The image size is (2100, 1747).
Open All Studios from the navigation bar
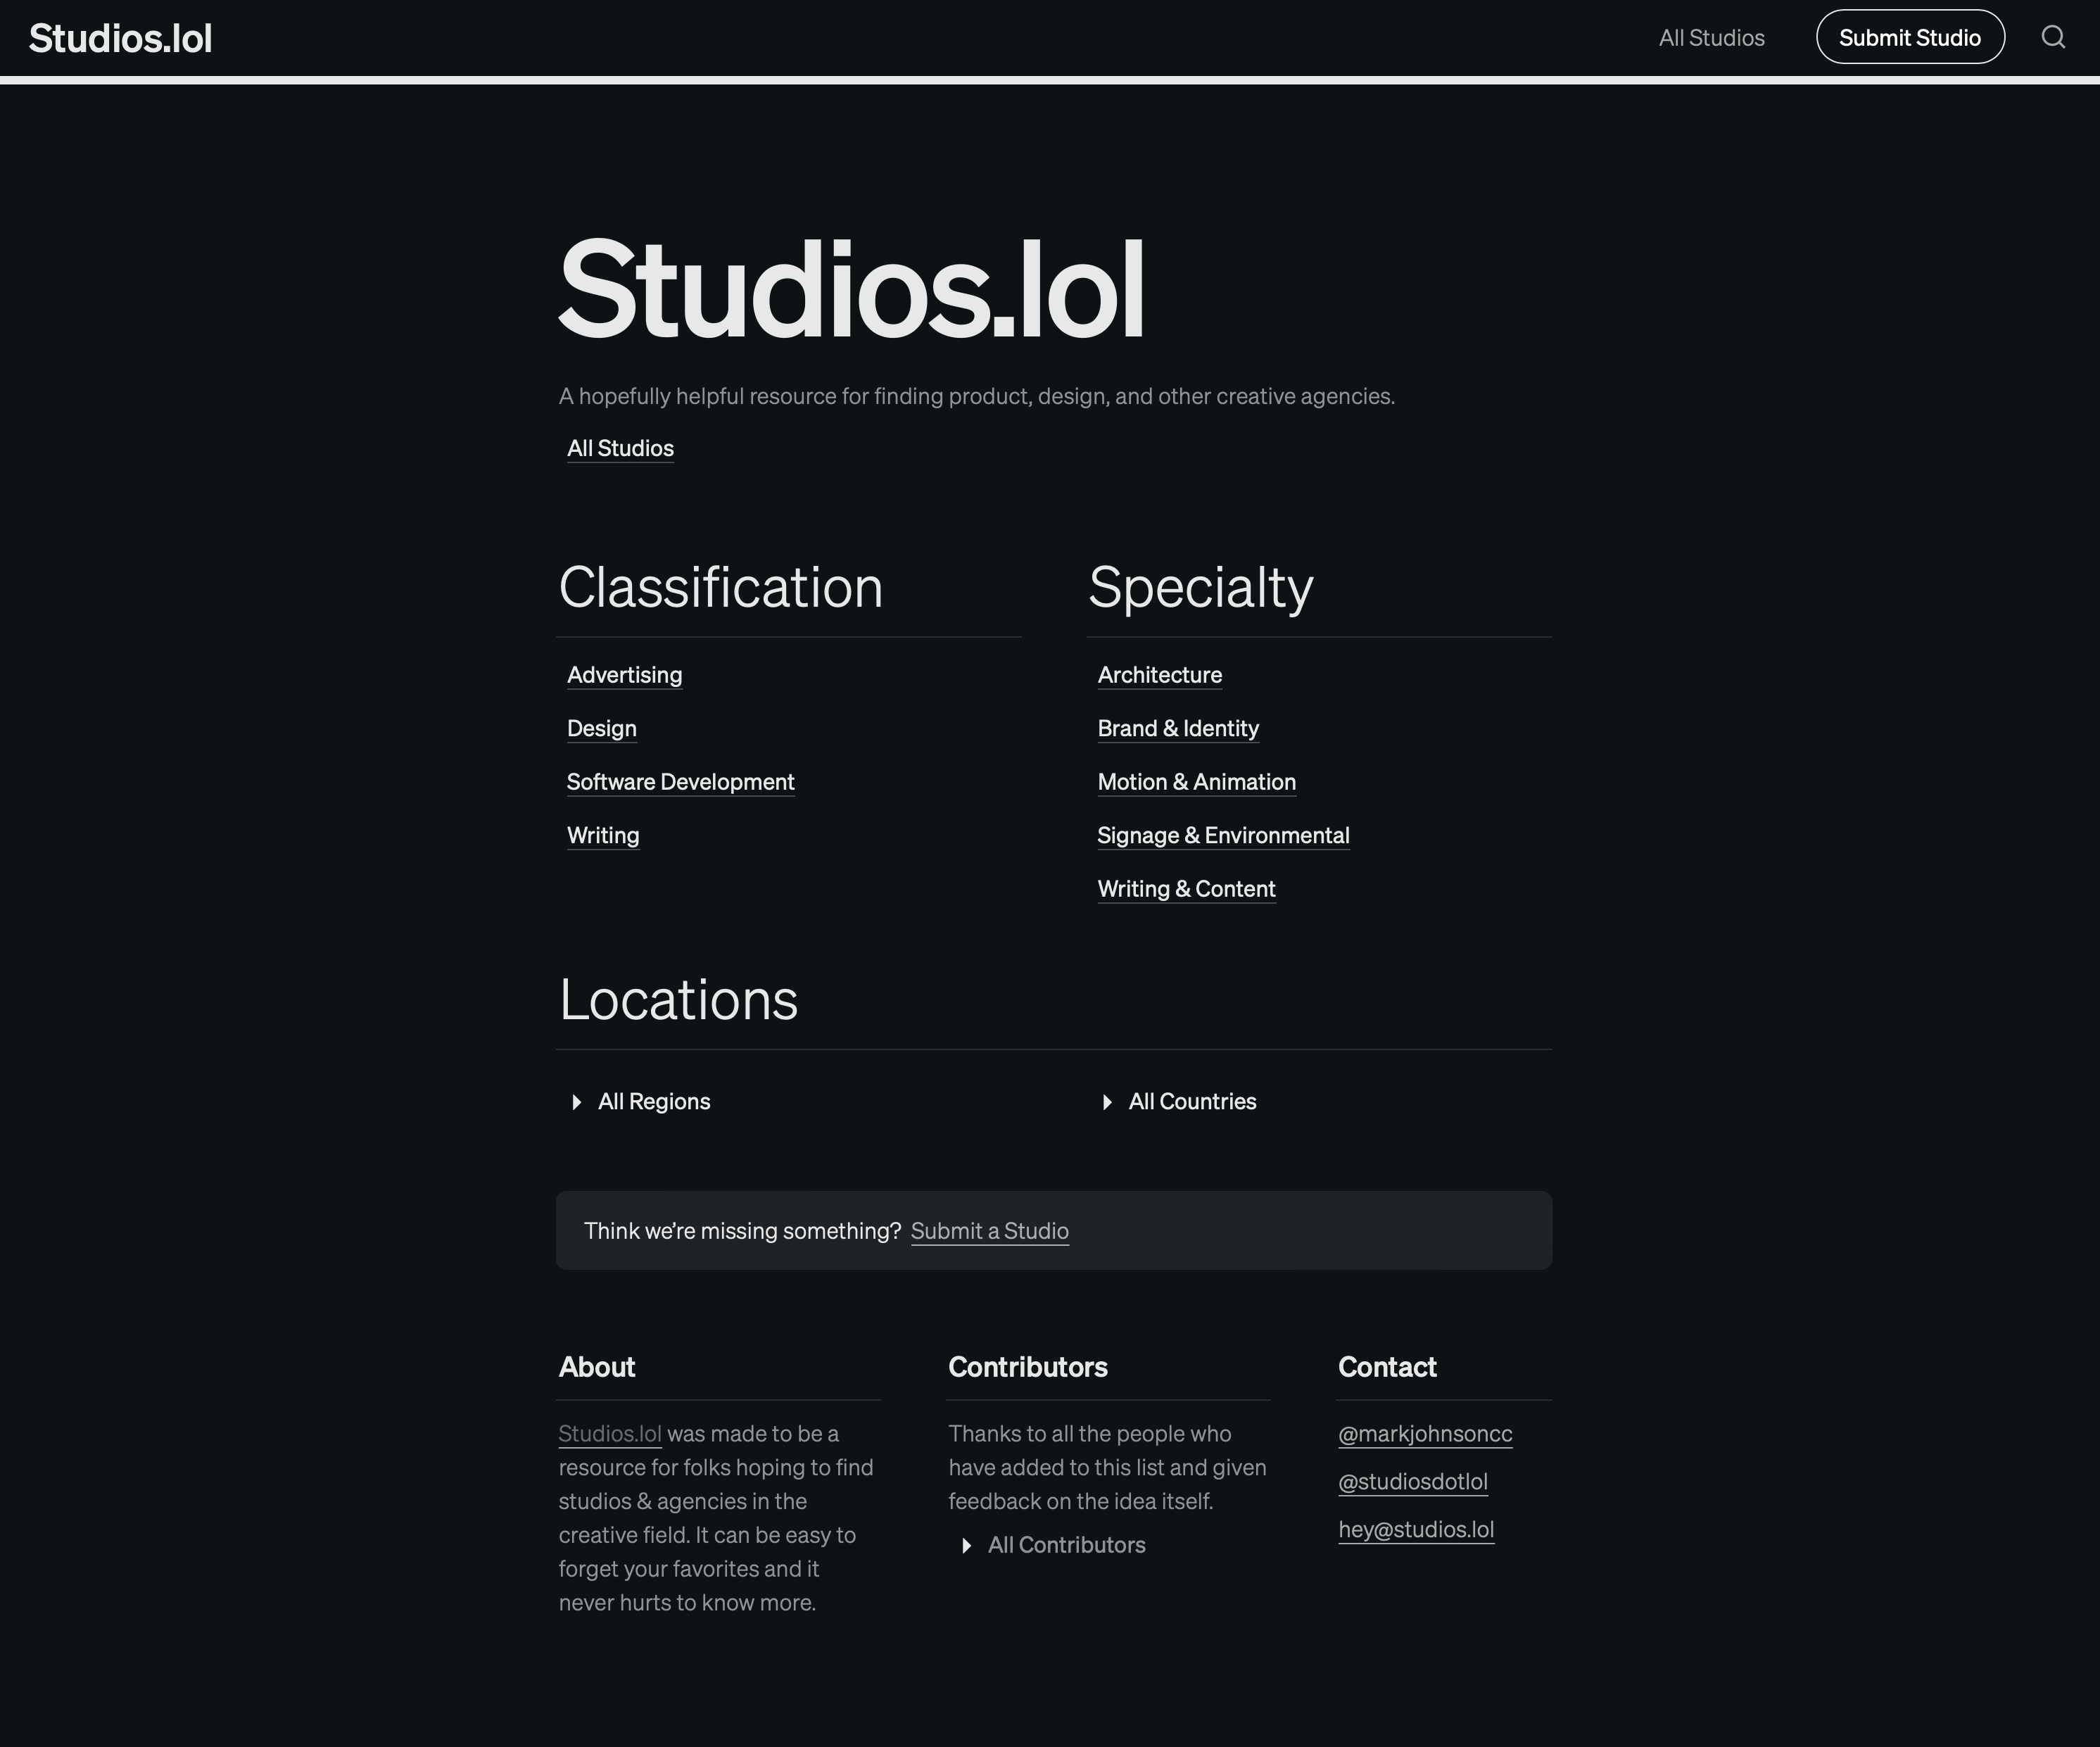coord(1712,37)
